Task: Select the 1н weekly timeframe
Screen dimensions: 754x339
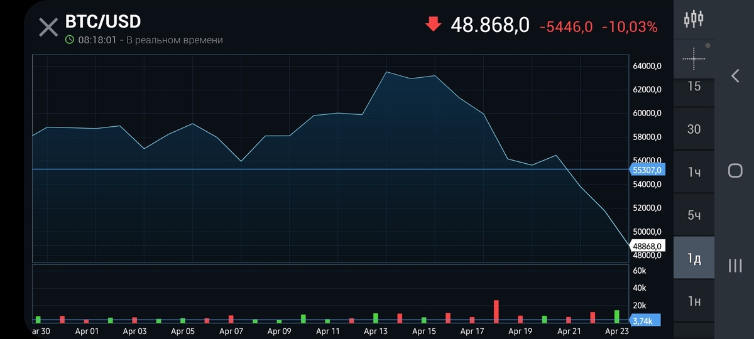Action: pos(694,301)
